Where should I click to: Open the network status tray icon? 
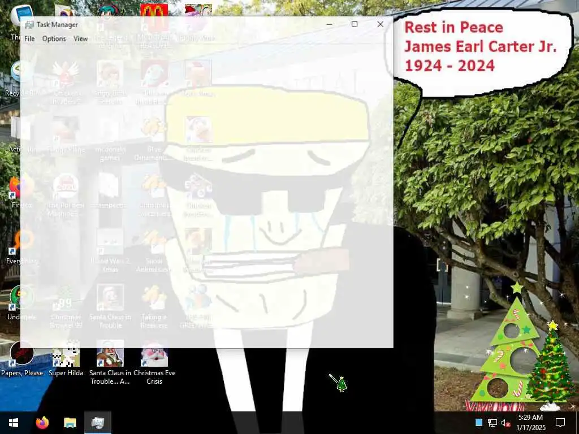pyautogui.click(x=492, y=423)
